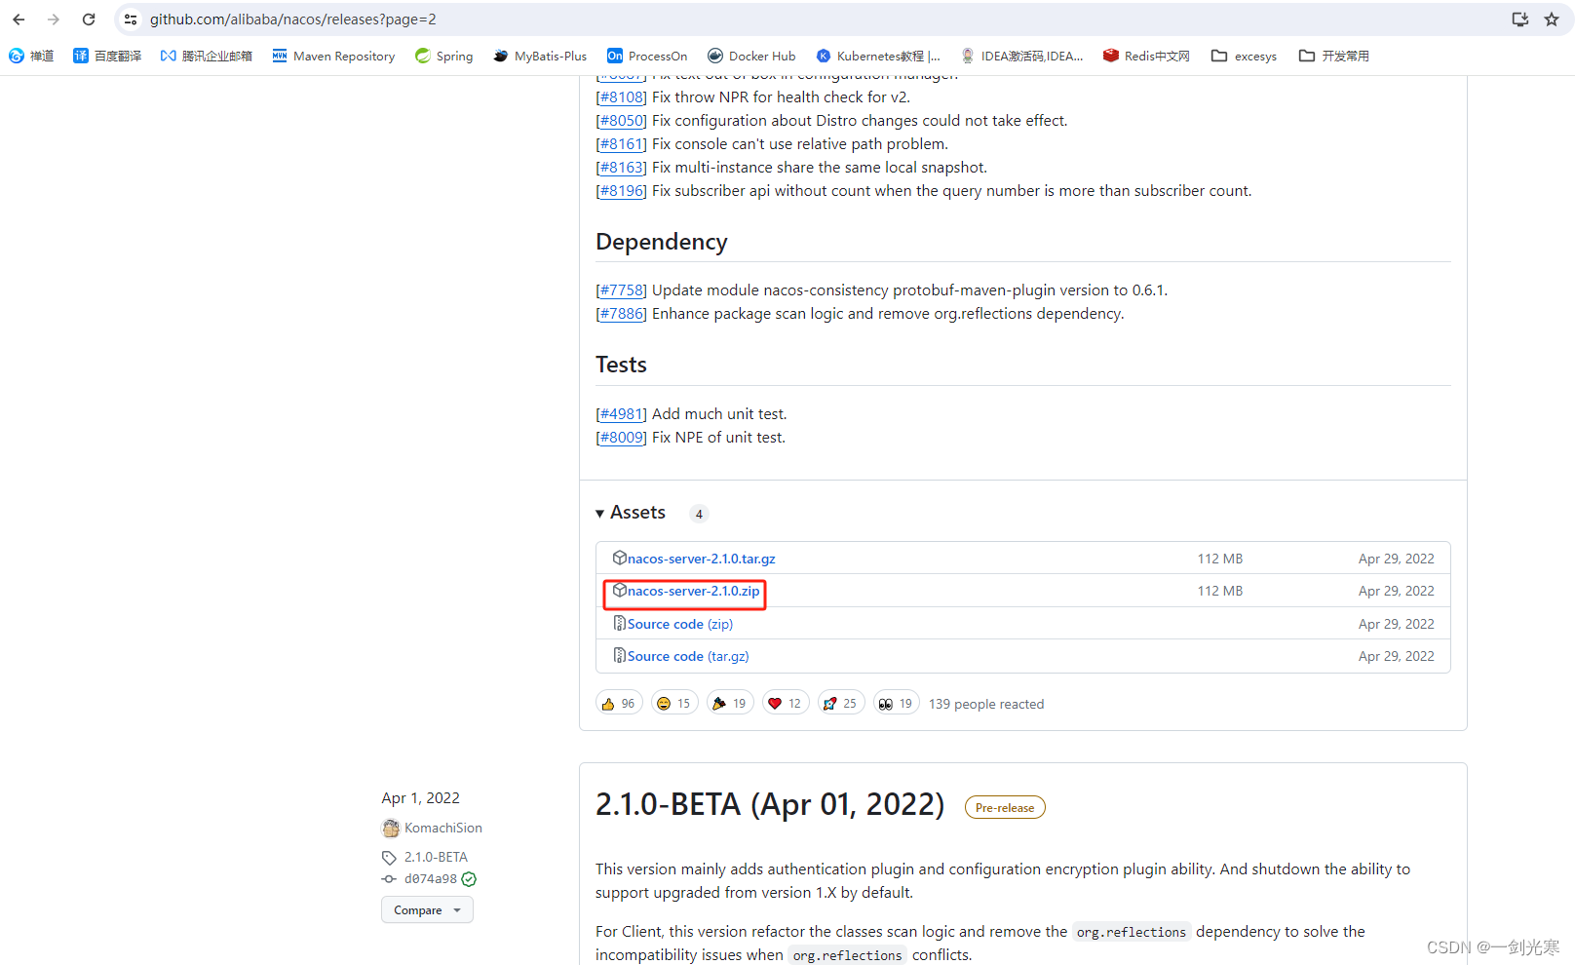Viewport: 1575px width, 965px height.
Task: Bookmark this page with the star icon
Action: 1552,19
